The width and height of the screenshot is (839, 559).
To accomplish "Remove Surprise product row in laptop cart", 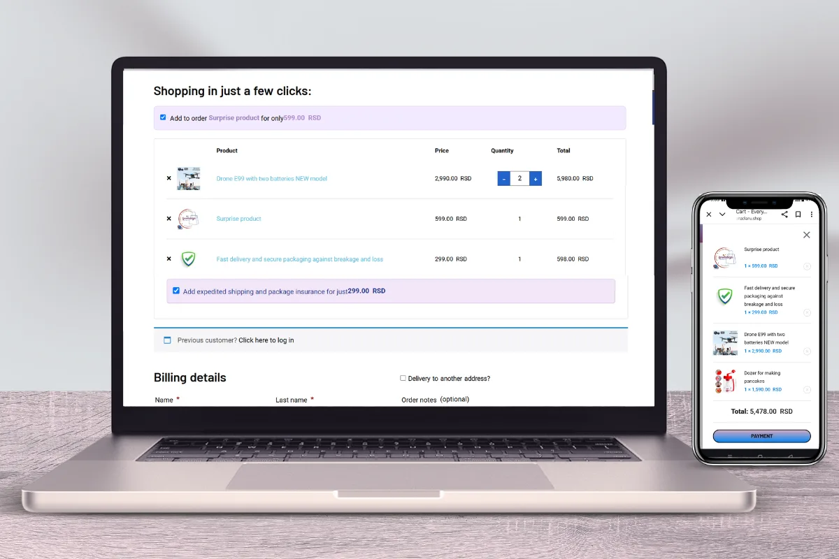I will (x=168, y=219).
